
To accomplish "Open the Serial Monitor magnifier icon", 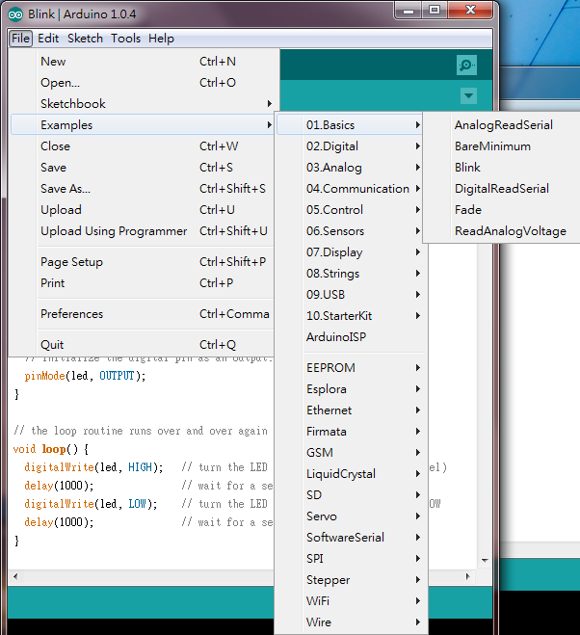I will click(466, 65).
